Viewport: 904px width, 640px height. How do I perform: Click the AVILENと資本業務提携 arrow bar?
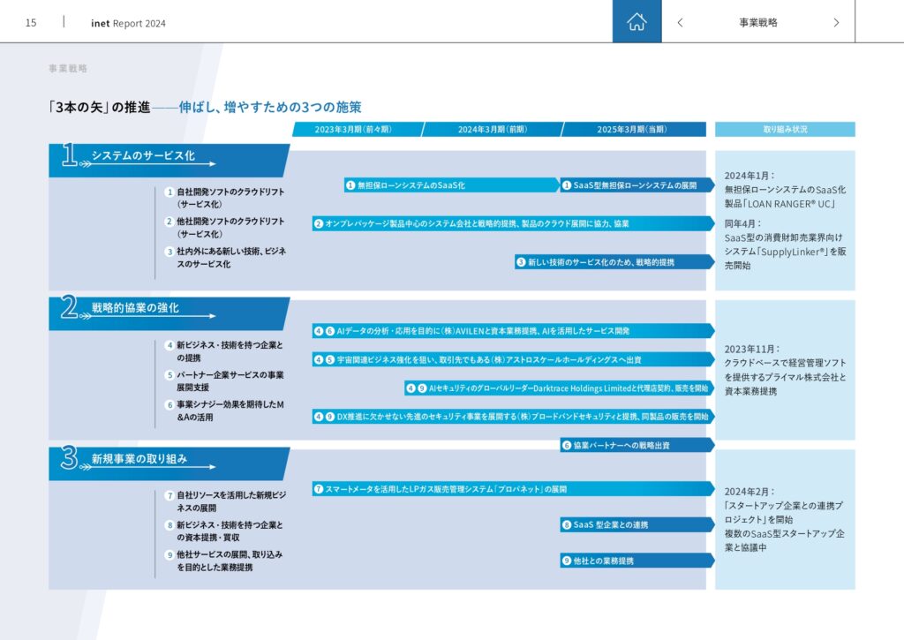(513, 331)
